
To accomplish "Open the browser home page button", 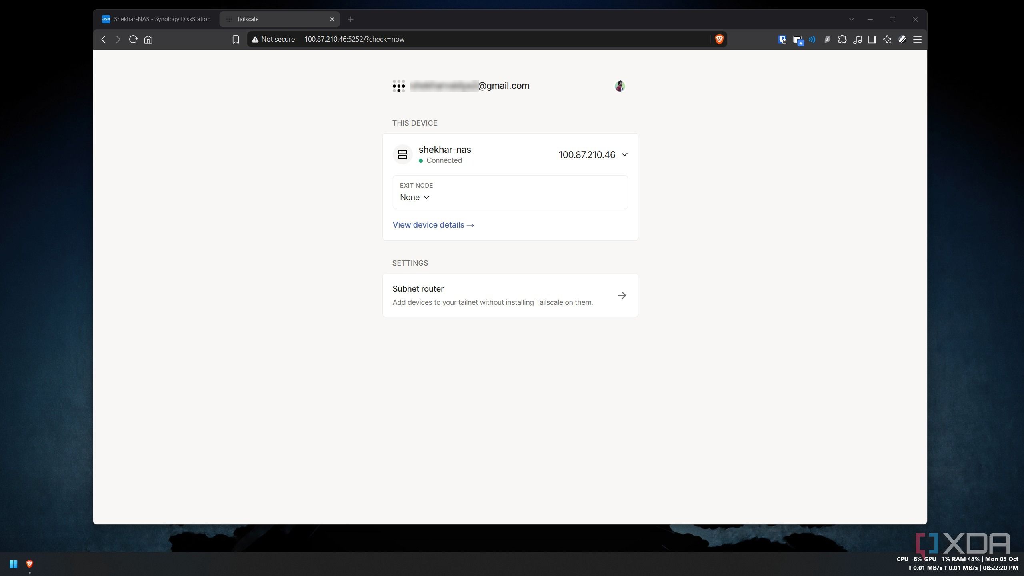I will point(148,39).
